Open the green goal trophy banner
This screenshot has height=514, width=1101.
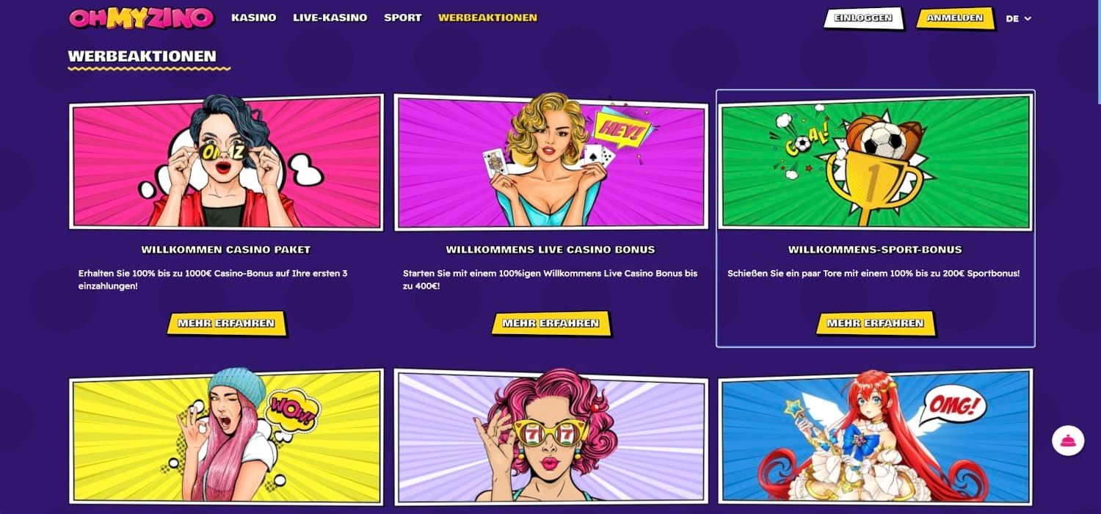tap(875, 162)
